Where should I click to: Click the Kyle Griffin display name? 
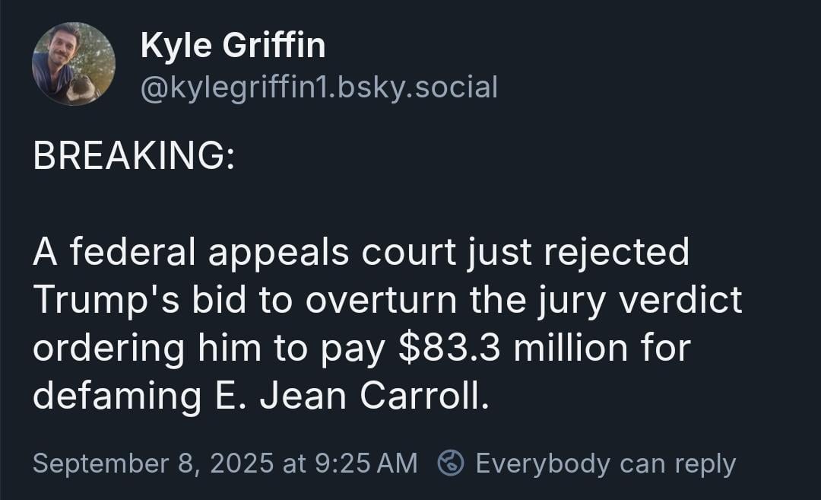233,45
